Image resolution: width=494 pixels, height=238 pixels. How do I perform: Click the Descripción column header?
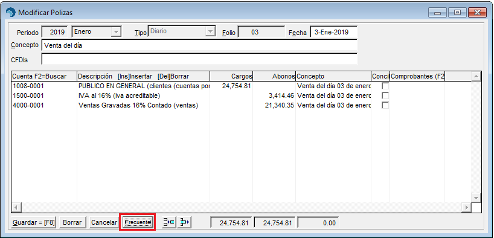(143, 76)
